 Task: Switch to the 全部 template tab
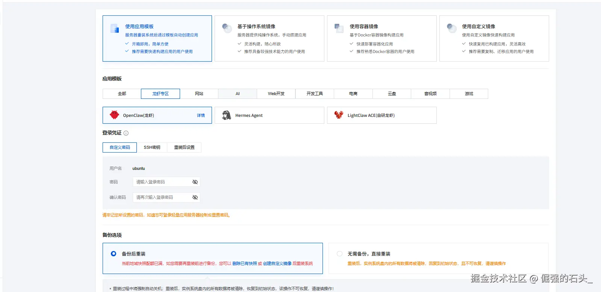coord(122,94)
